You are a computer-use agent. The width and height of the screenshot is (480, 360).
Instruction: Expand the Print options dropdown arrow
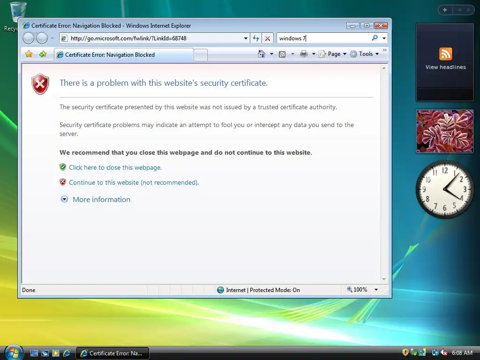pyautogui.click(x=314, y=54)
